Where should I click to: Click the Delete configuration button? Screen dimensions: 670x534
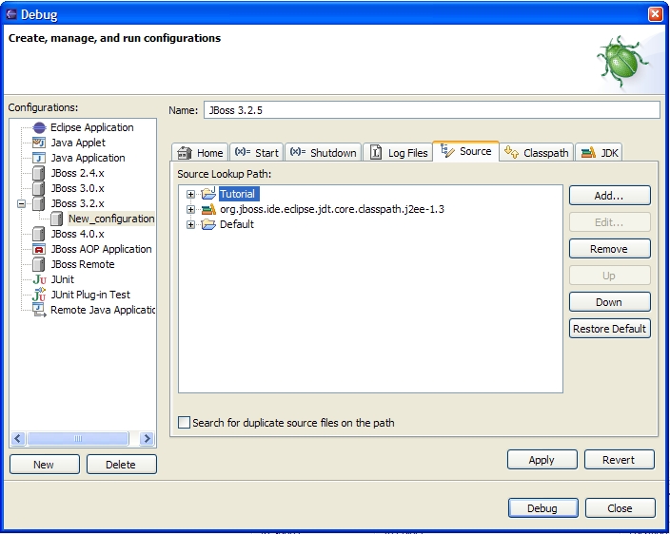pos(122,464)
